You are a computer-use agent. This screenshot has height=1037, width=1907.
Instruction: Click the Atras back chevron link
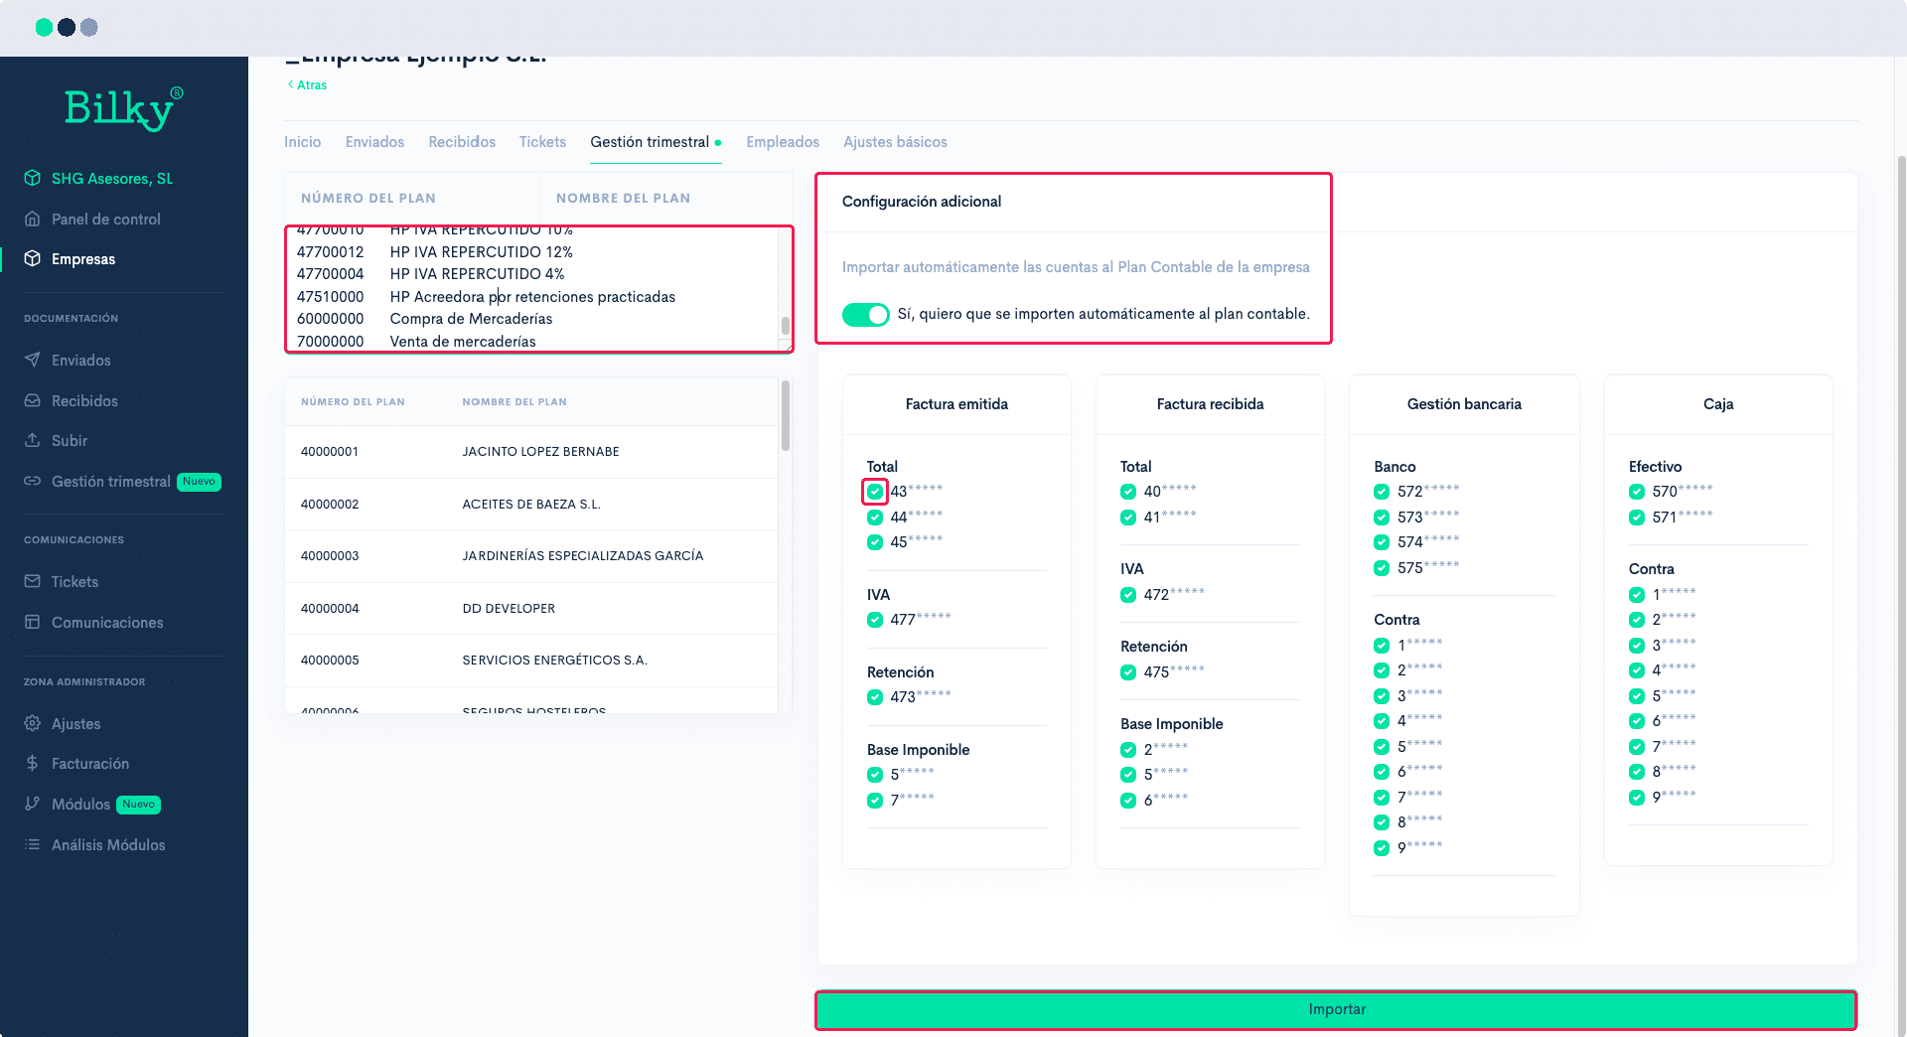[x=307, y=84]
